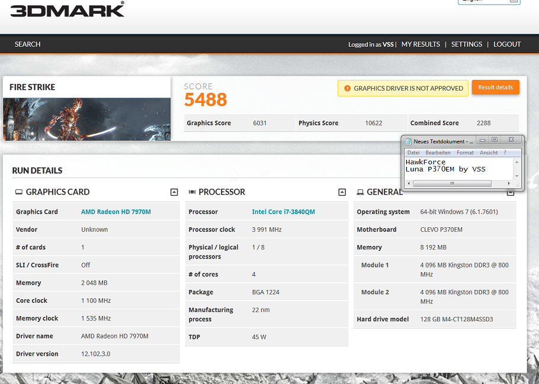Screen dimensions: 539x384
Task: Click the orange Result details button
Action: click(495, 87)
